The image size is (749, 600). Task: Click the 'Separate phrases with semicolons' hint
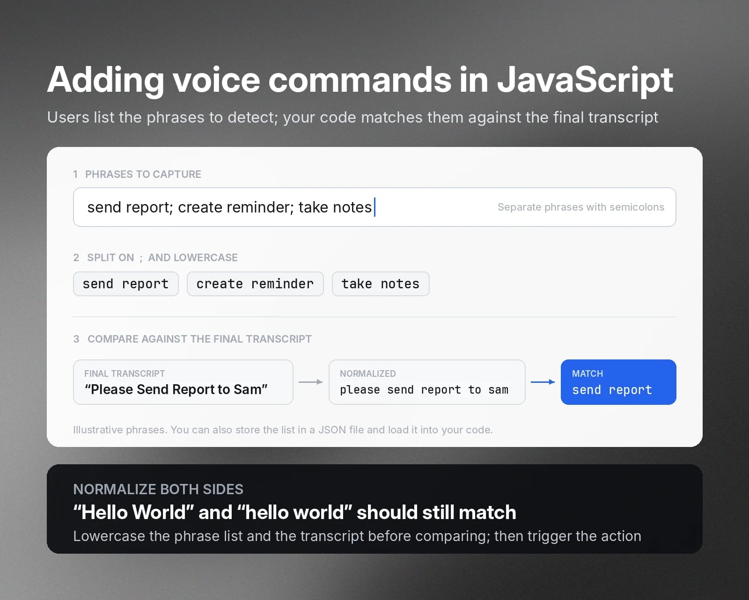pyautogui.click(x=581, y=207)
